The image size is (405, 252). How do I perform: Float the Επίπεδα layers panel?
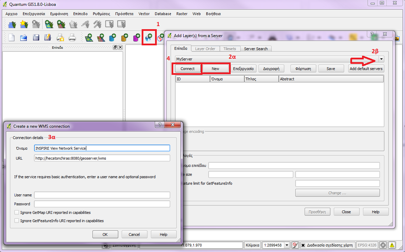click(115, 47)
